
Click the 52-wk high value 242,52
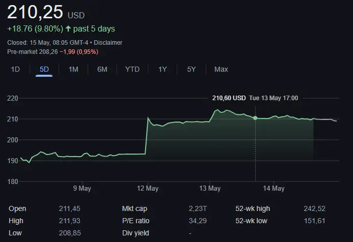click(x=314, y=208)
